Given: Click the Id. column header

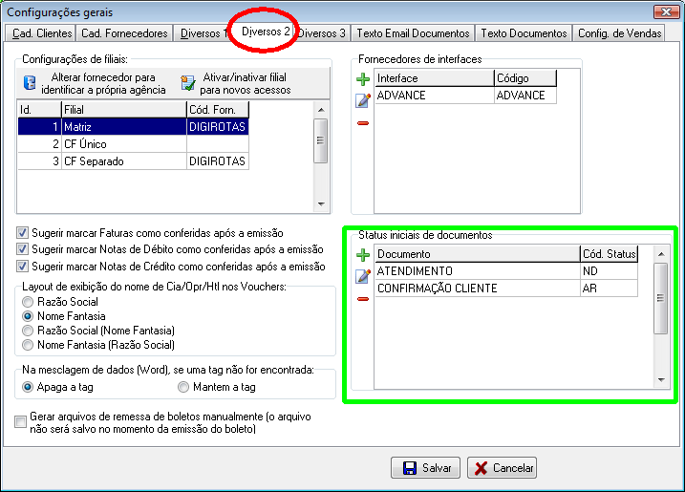Looking at the screenshot, I should coord(39,110).
